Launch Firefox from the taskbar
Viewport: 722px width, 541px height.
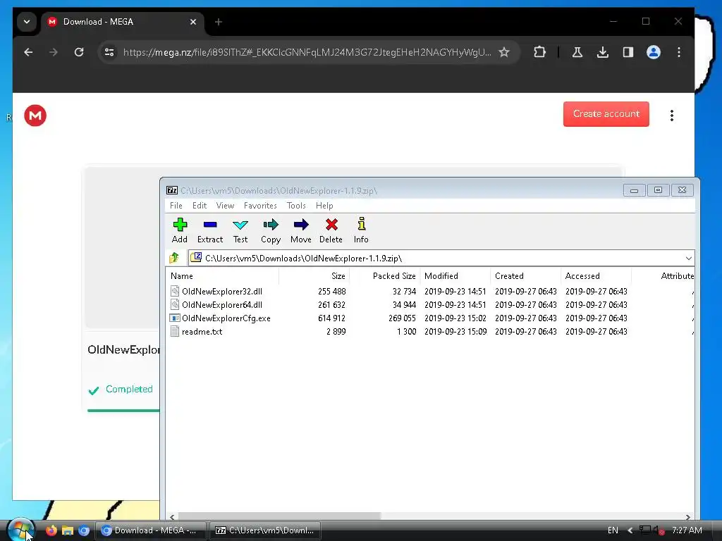point(51,530)
